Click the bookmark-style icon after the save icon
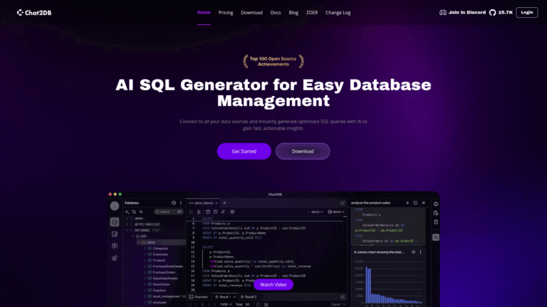This screenshot has height=307, width=547. pyautogui.click(x=216, y=212)
